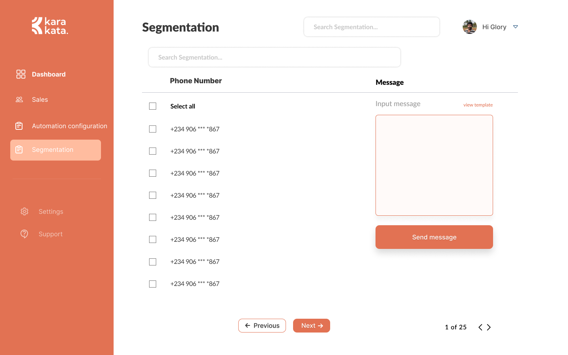Click the Karakata logo

point(50,25)
